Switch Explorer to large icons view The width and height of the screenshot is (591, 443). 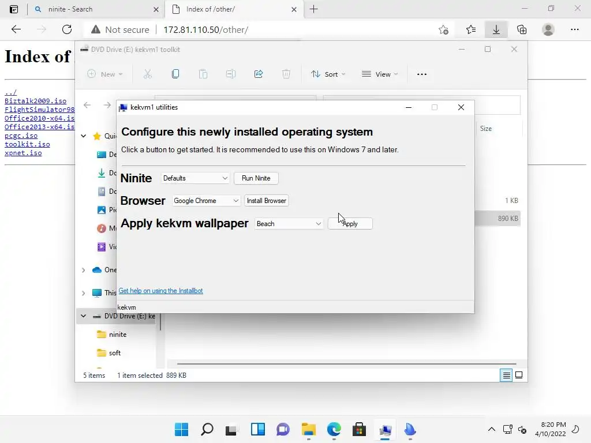pos(519,375)
